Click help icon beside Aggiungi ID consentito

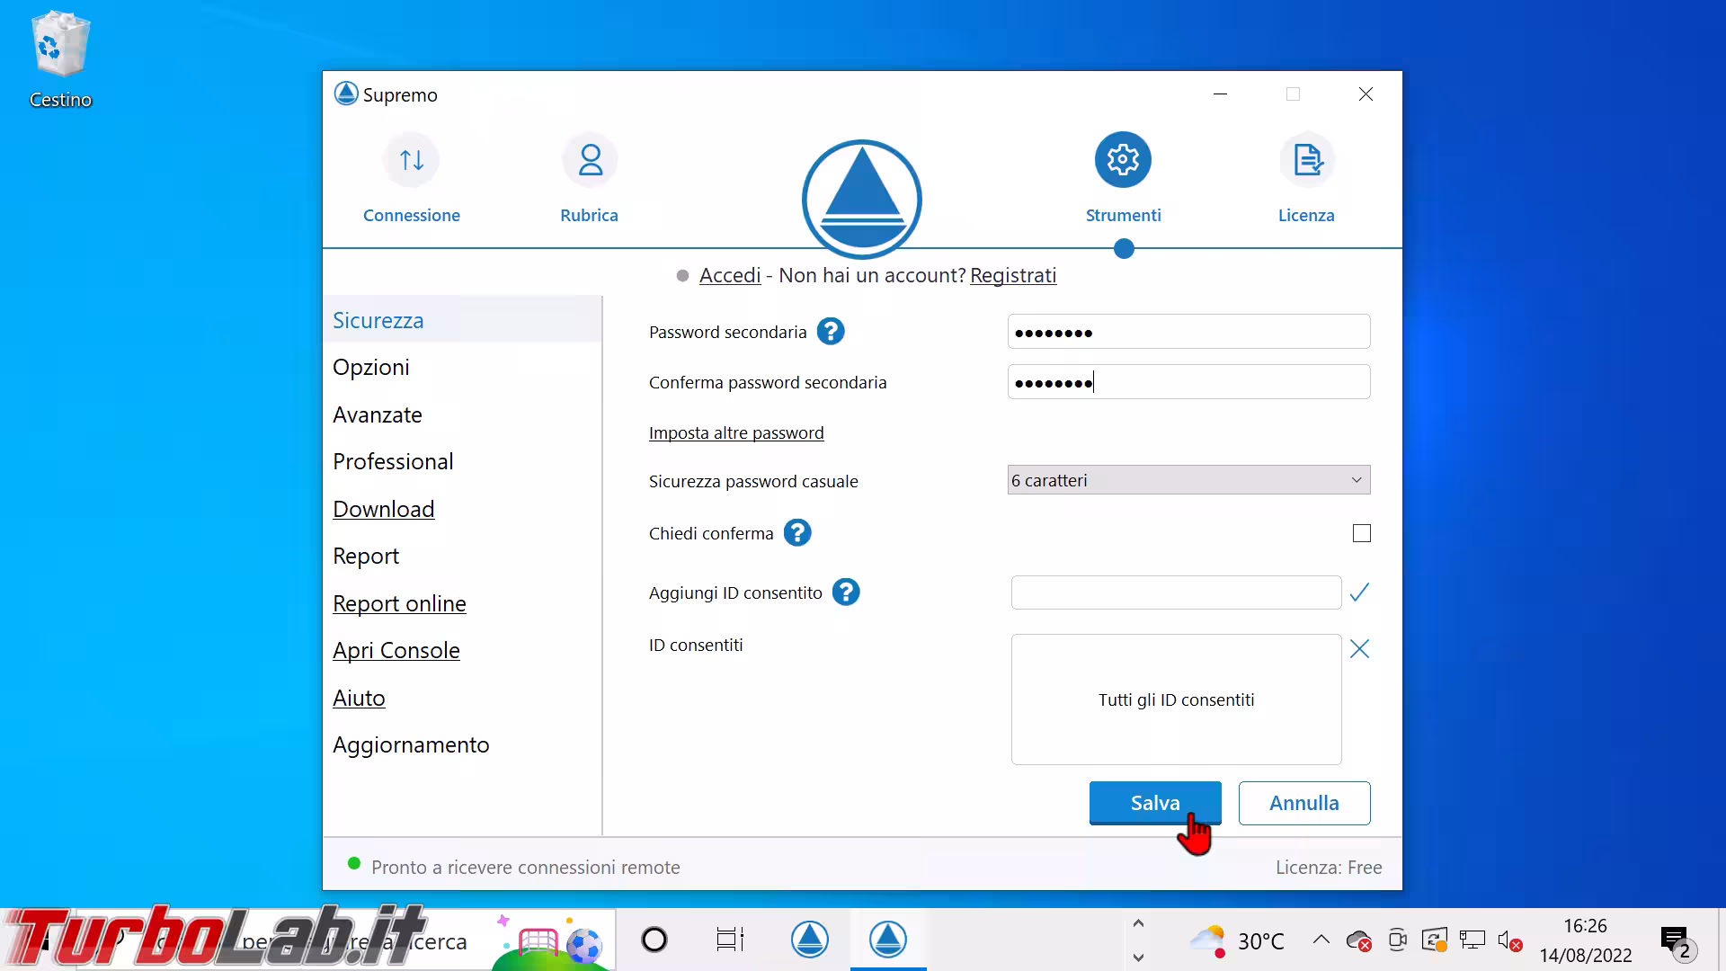tap(846, 592)
